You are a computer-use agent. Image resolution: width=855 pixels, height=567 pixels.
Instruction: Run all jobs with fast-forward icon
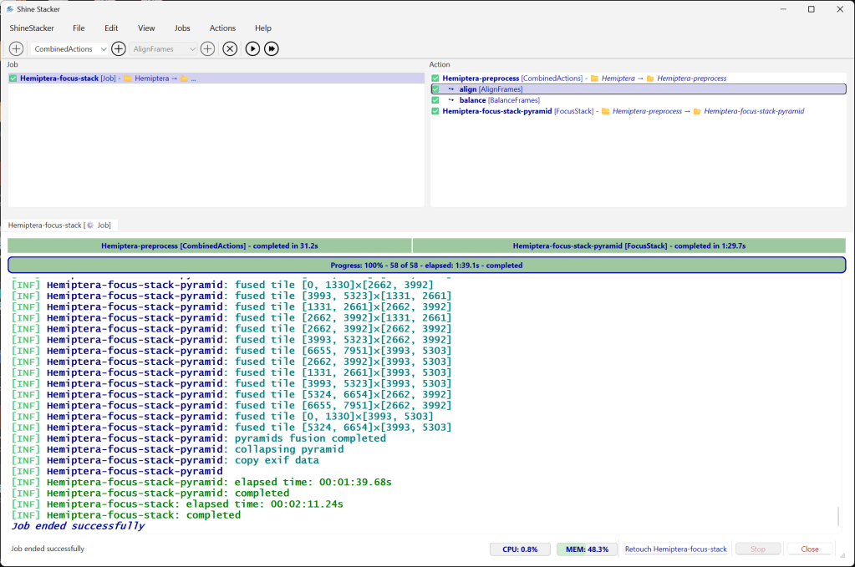(272, 49)
